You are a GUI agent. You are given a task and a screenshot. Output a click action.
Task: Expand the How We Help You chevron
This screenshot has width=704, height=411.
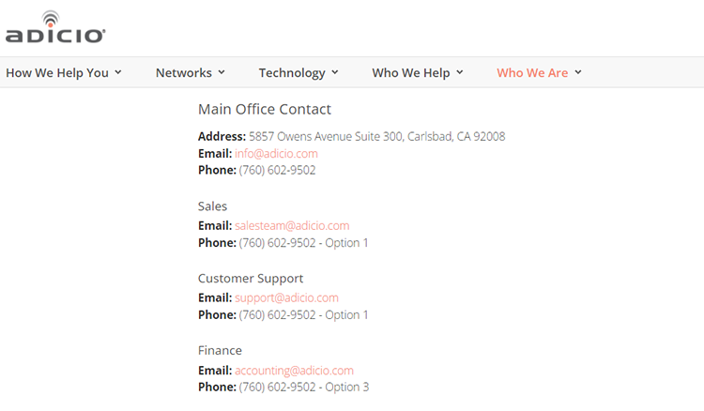(118, 72)
